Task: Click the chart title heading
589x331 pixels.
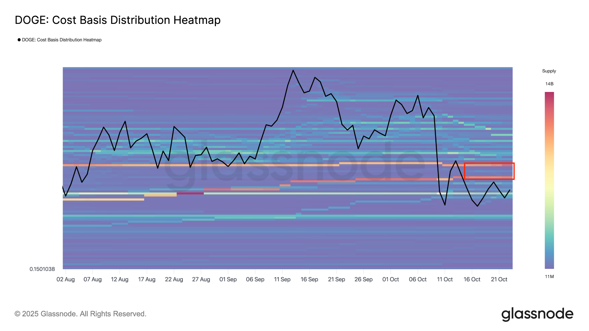Action: tap(118, 20)
